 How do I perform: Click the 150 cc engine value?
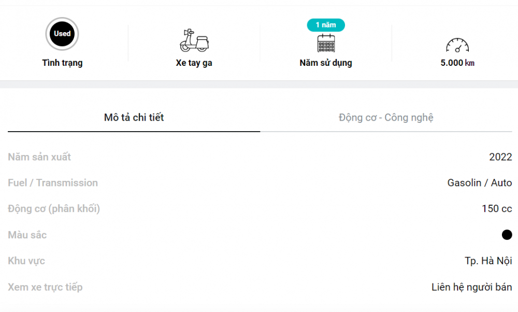[497, 208]
